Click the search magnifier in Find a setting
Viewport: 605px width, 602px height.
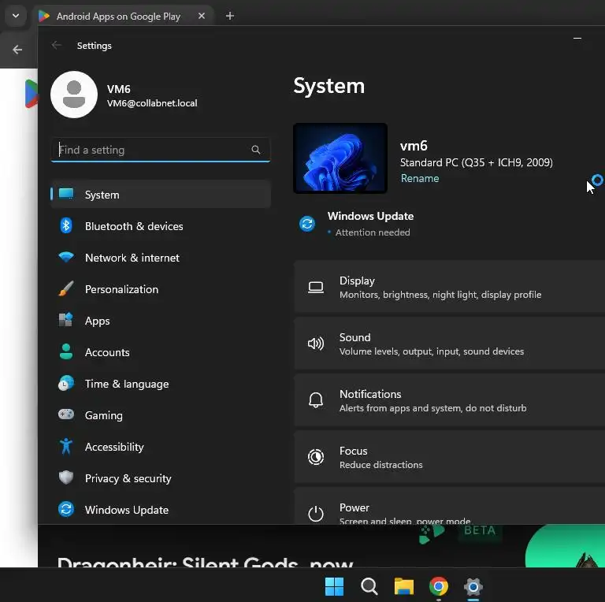click(x=256, y=150)
